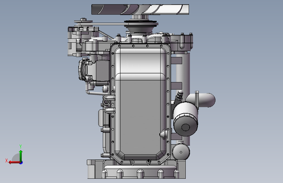Viewport: 283px width, 183px height.
Task: Select the flywheel housing at the engine base
Action: [x=136, y=169]
